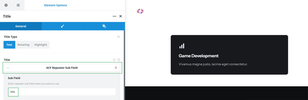Select the Game Development heading
Image resolution: width=308 pixels, height=100 pixels.
point(199,56)
